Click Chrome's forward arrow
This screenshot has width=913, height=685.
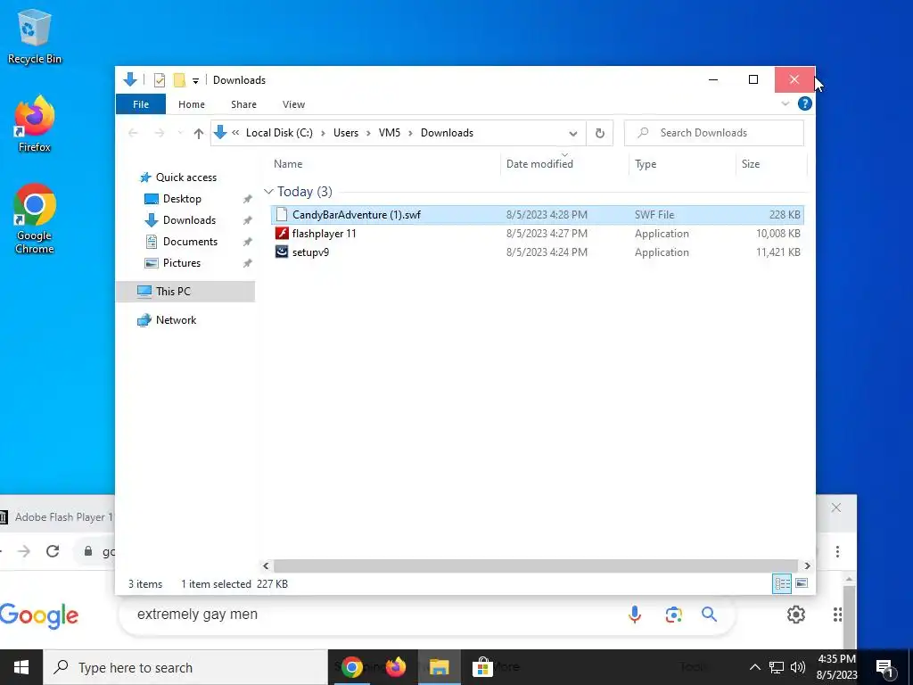click(x=24, y=551)
